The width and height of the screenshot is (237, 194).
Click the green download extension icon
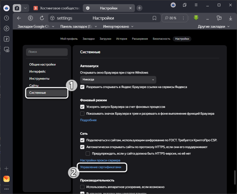pyautogui.click(x=196, y=18)
